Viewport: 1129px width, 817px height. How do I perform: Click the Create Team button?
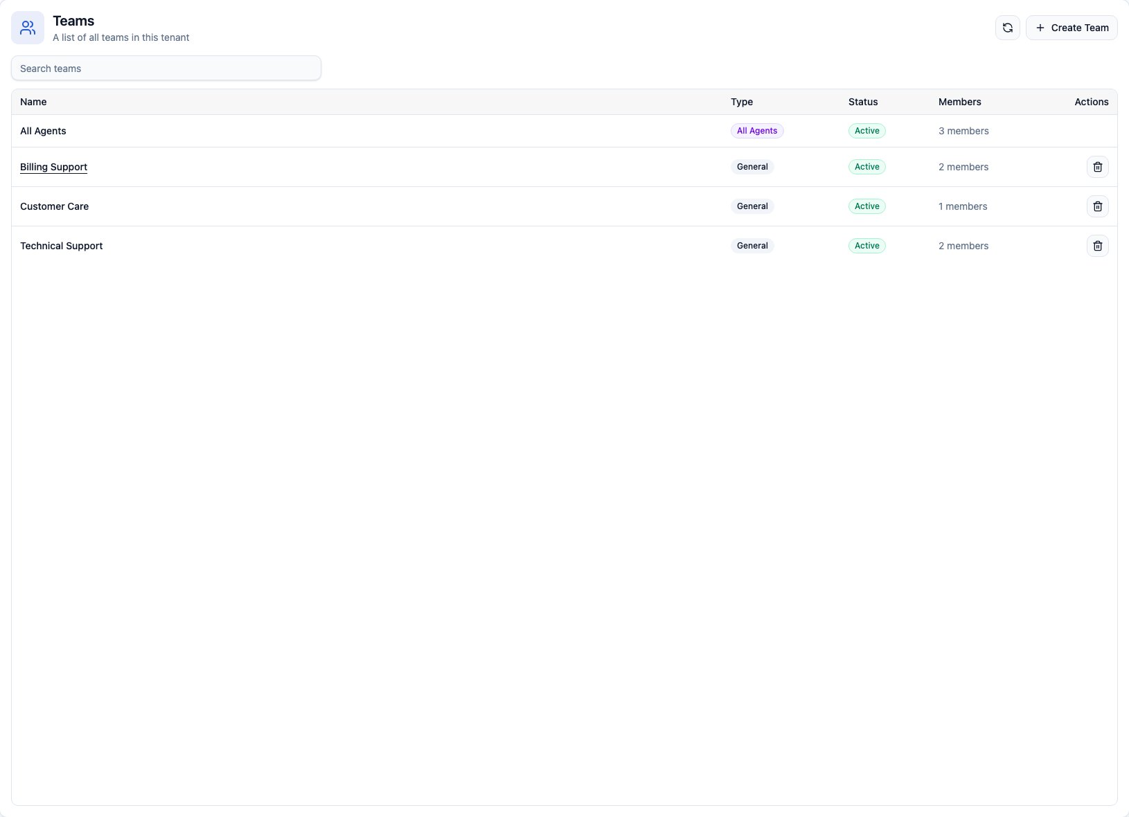[1071, 28]
